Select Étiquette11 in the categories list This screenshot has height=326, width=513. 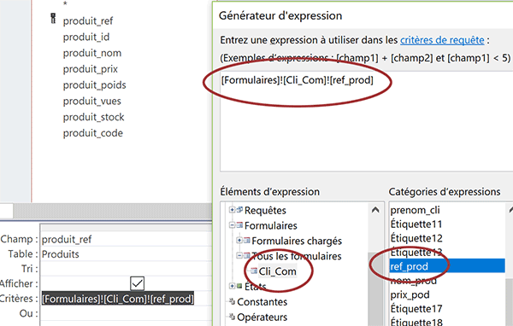coord(416,224)
